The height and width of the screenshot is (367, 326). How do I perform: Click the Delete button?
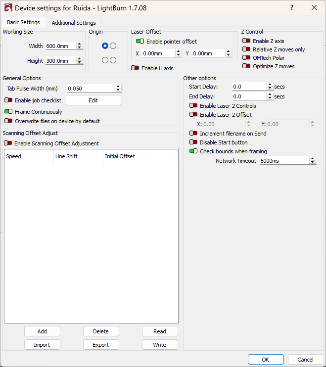pos(101,331)
